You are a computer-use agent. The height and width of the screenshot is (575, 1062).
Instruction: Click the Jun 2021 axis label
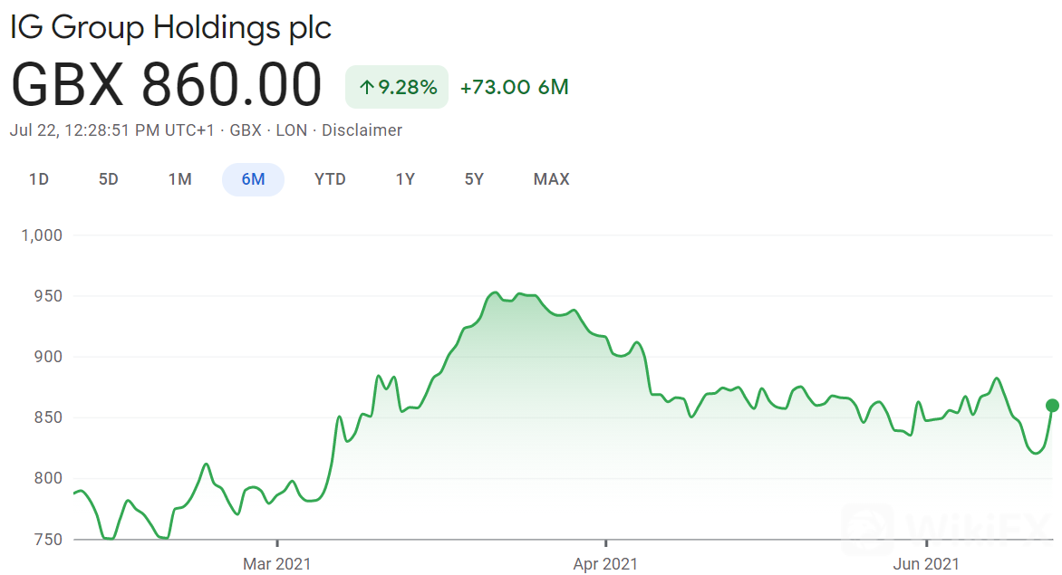coord(927,564)
